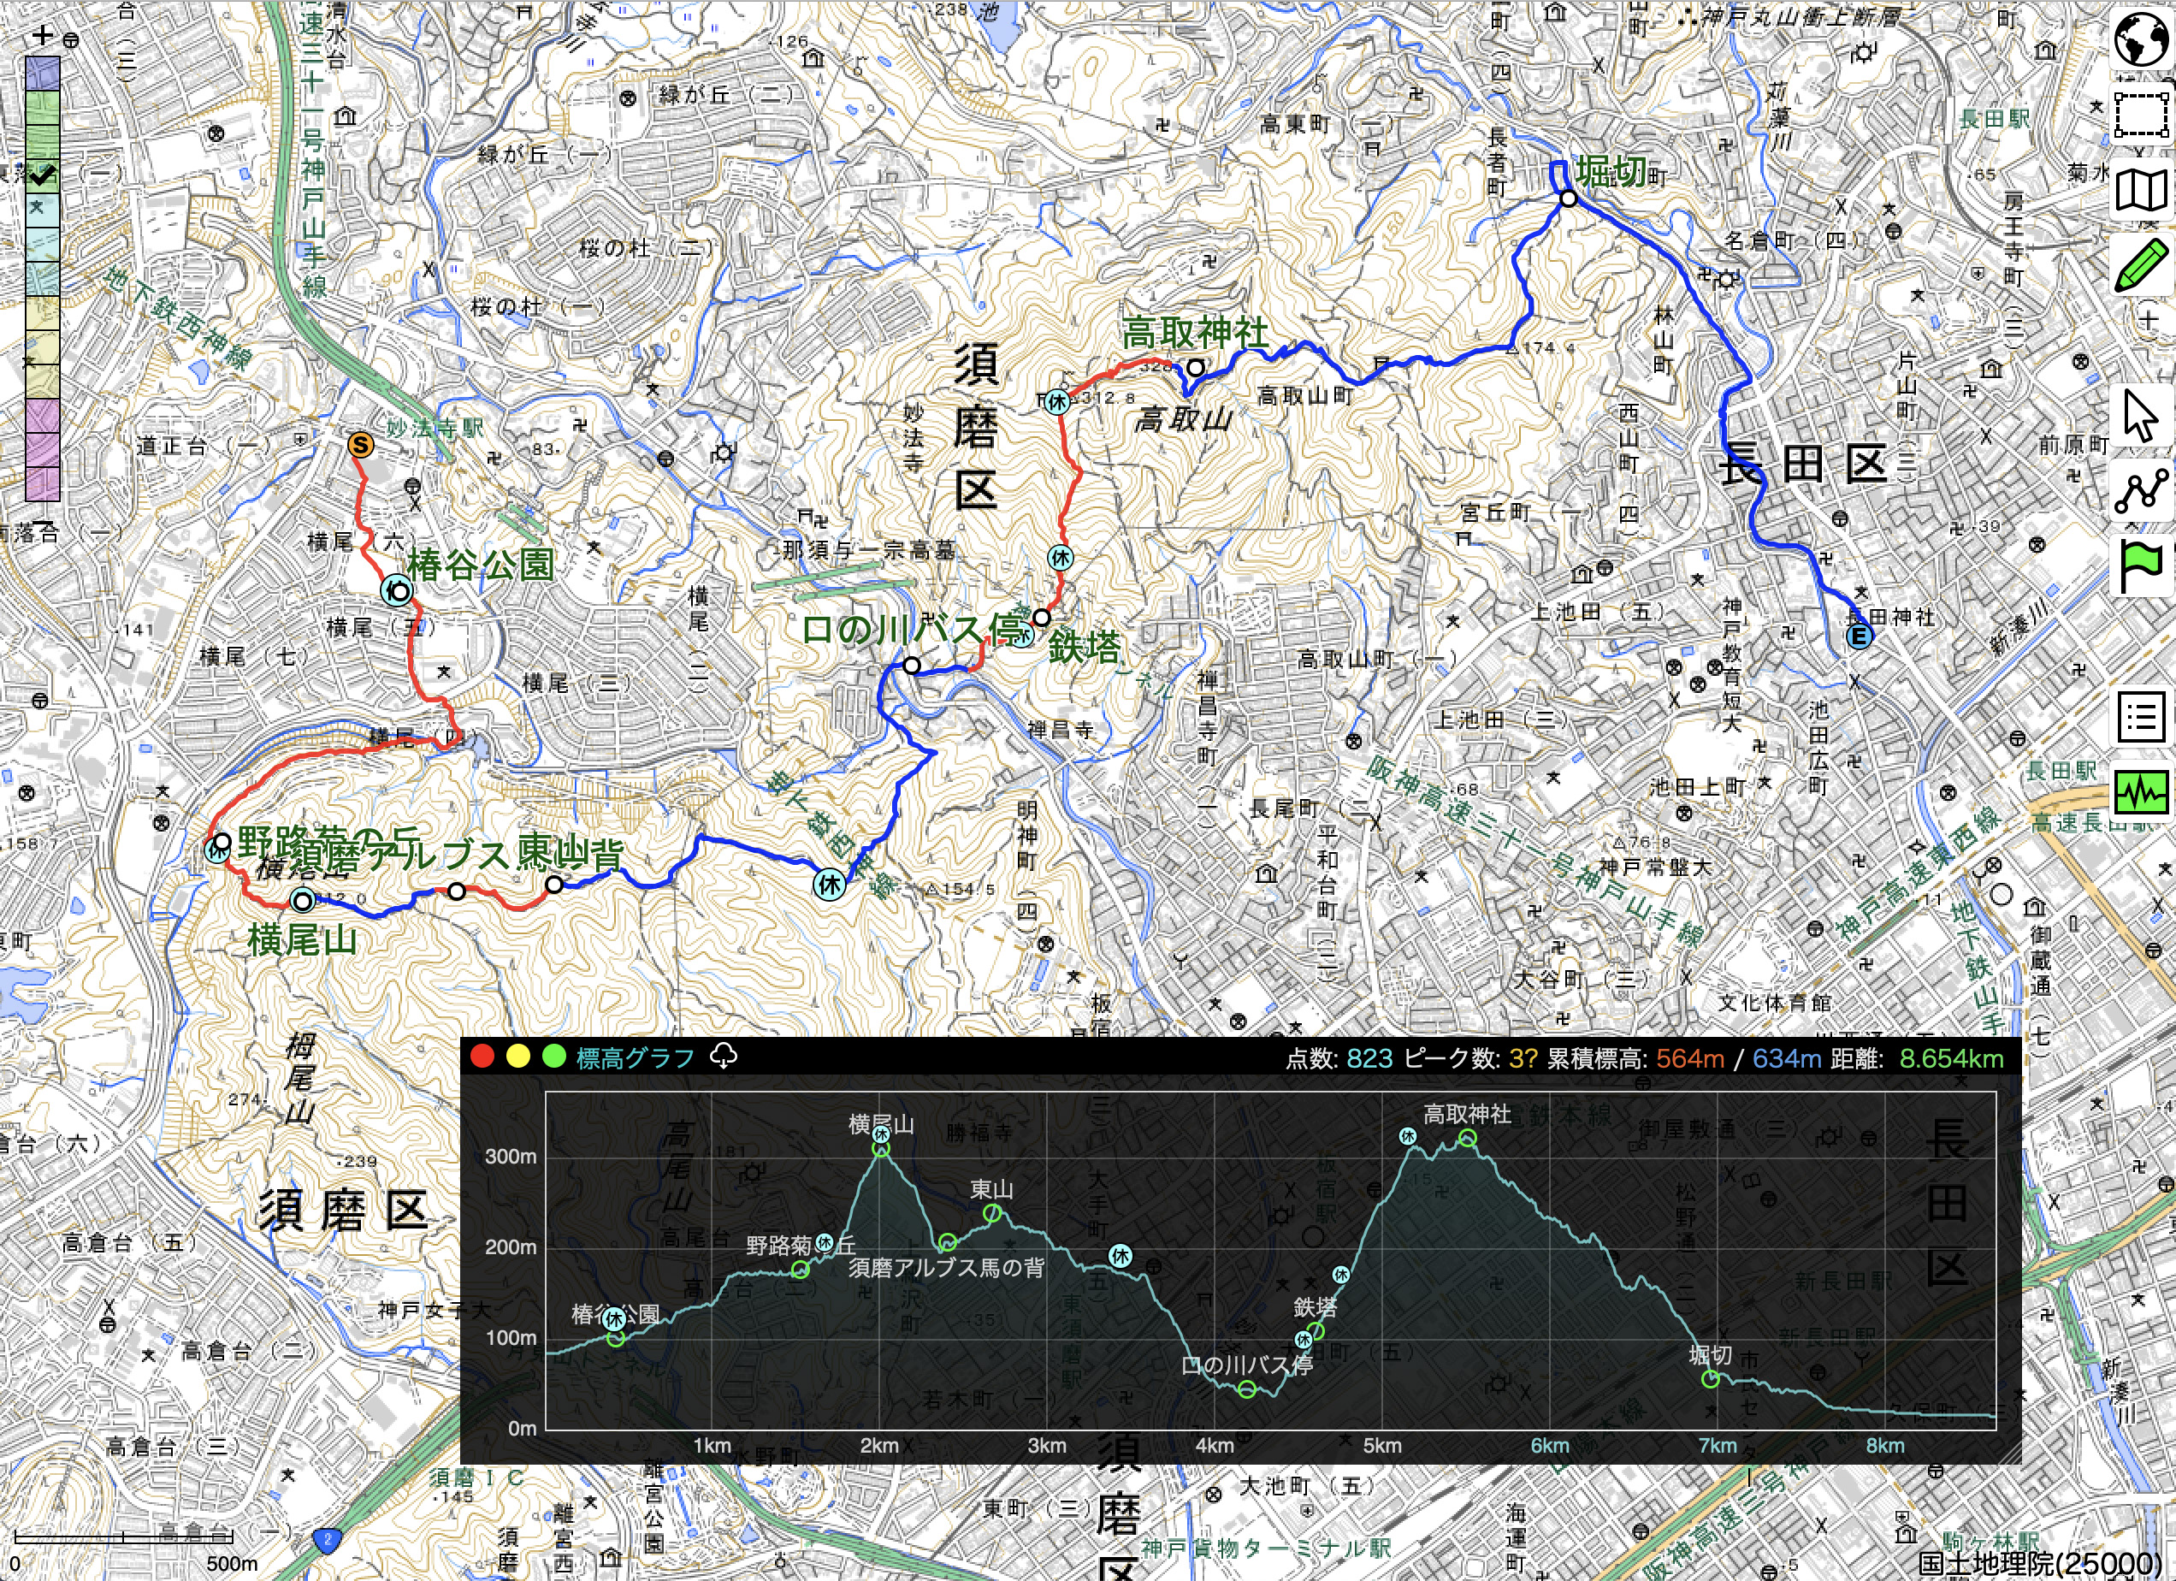Viewport: 2176px width, 1581px height.
Task: Click the red dot on graph panel
Action: point(482,1057)
